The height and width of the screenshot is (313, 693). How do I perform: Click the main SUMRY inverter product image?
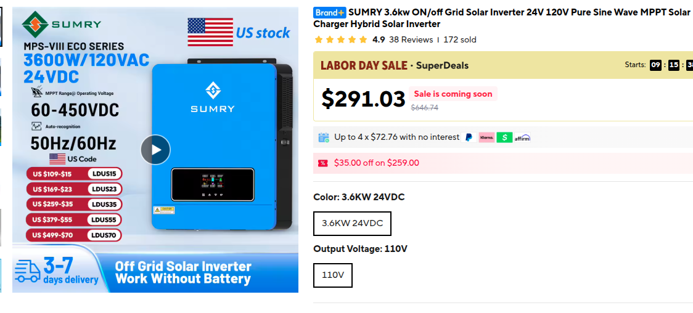(155, 150)
